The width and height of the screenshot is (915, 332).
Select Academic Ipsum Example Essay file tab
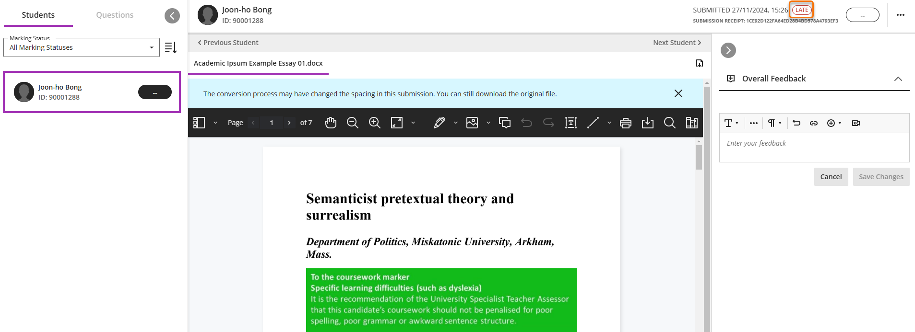258,63
